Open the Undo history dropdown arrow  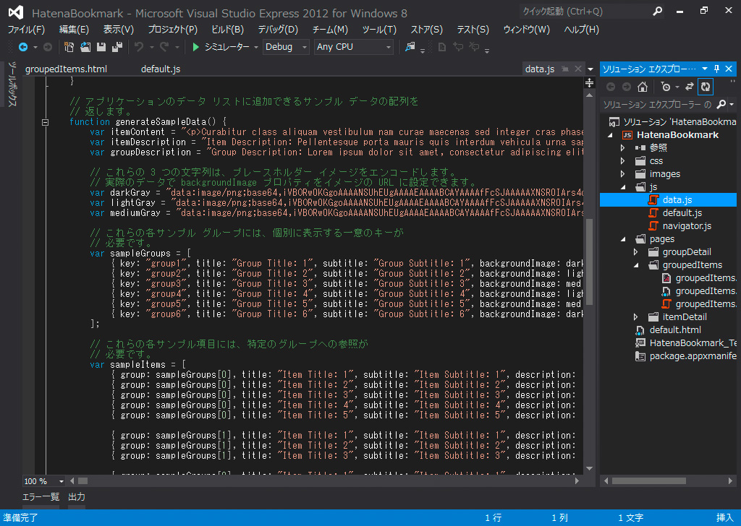tap(152, 47)
